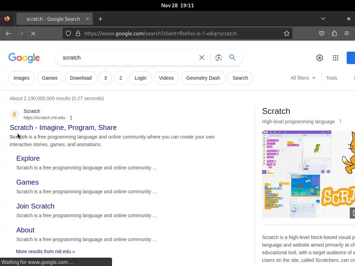
Task: Switch to Videos results
Action: 166,78
